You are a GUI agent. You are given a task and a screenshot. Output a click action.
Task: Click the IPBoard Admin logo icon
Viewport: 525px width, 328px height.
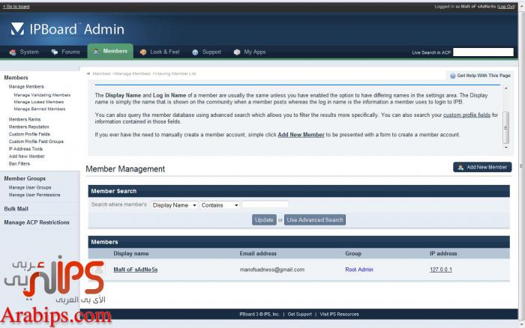[18, 29]
